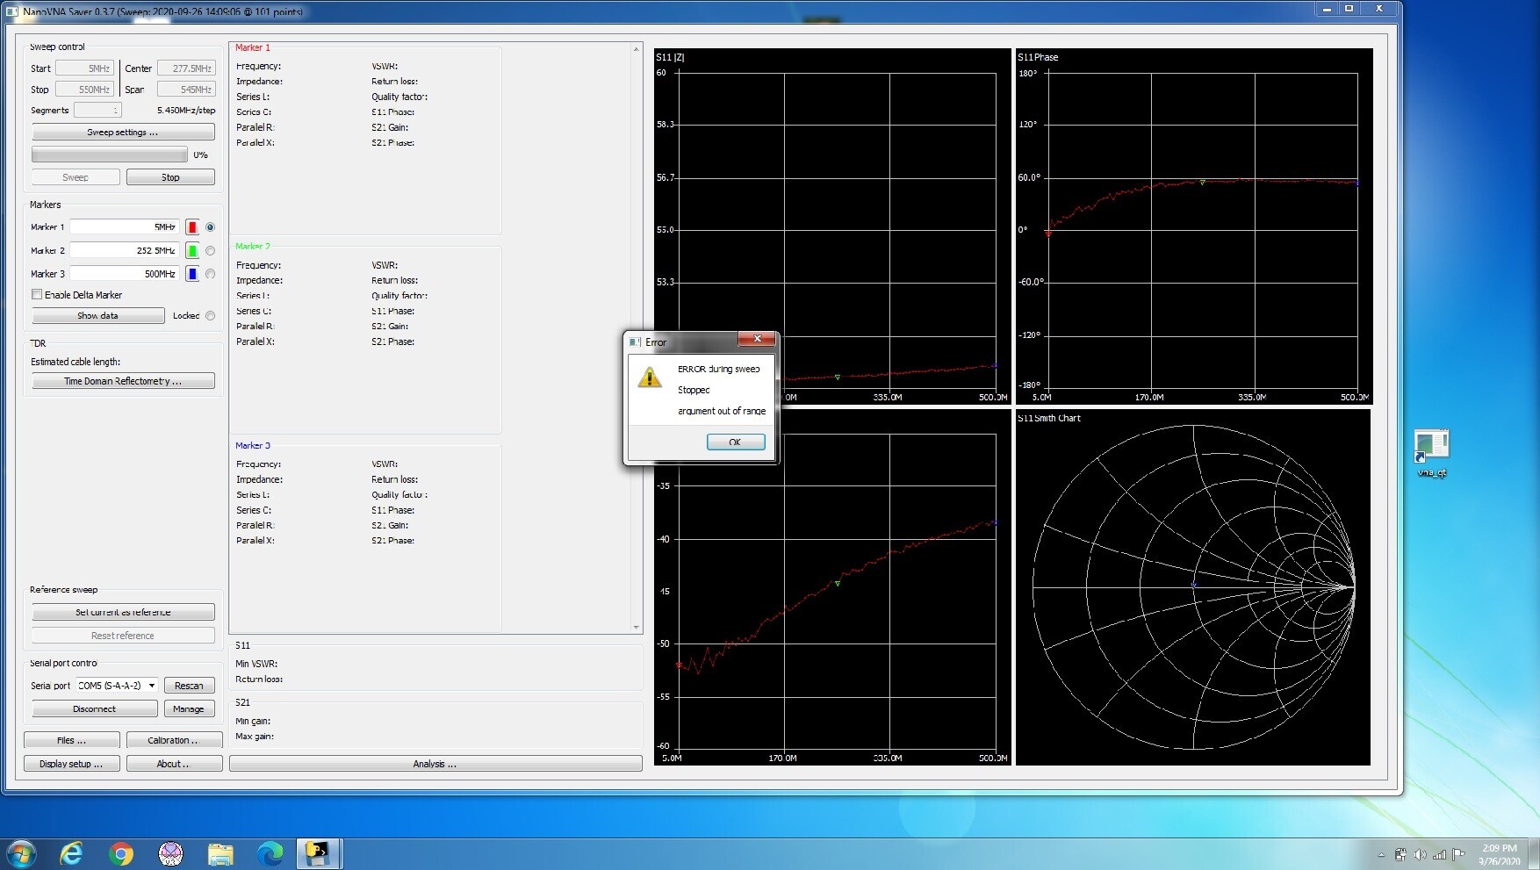Rescan the serial ports
Screen dimensions: 1540x870
(189, 686)
